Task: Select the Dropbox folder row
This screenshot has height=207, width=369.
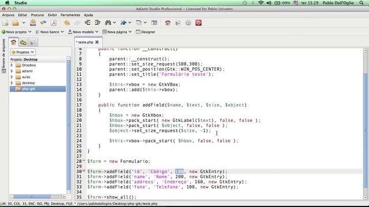Action: [x=37, y=65]
